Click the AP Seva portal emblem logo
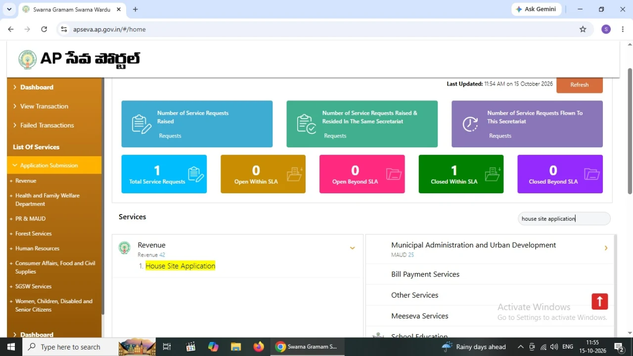This screenshot has width=633, height=356. pos(27,59)
